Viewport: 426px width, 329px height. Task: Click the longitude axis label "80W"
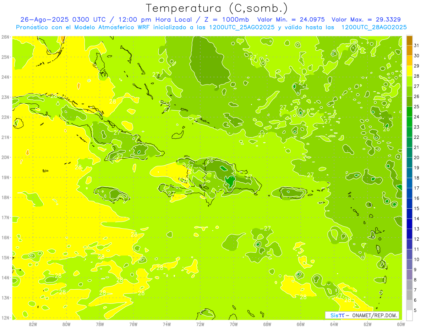click(66, 324)
